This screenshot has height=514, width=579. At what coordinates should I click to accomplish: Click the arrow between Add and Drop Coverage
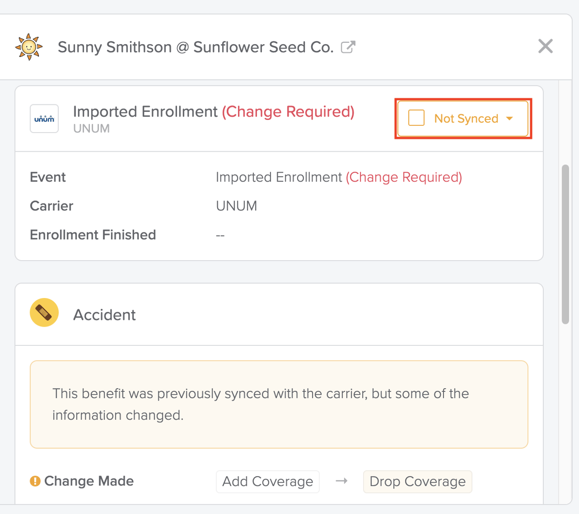coord(341,481)
